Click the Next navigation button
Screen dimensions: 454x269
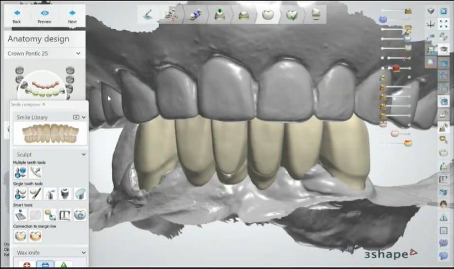(72, 15)
